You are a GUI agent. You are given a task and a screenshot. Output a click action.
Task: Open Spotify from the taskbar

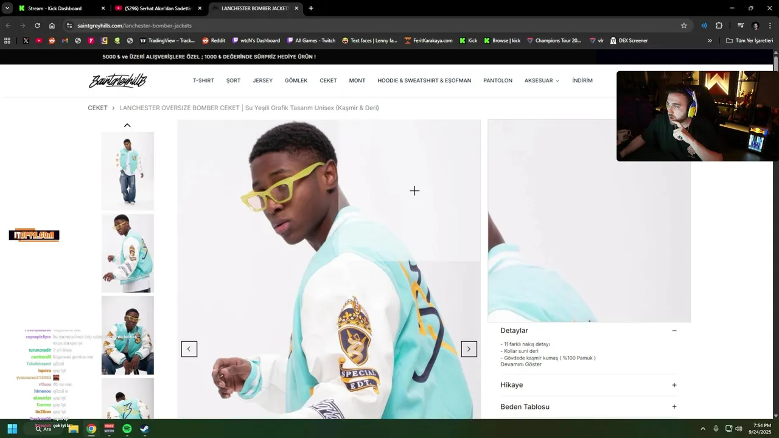(x=127, y=429)
